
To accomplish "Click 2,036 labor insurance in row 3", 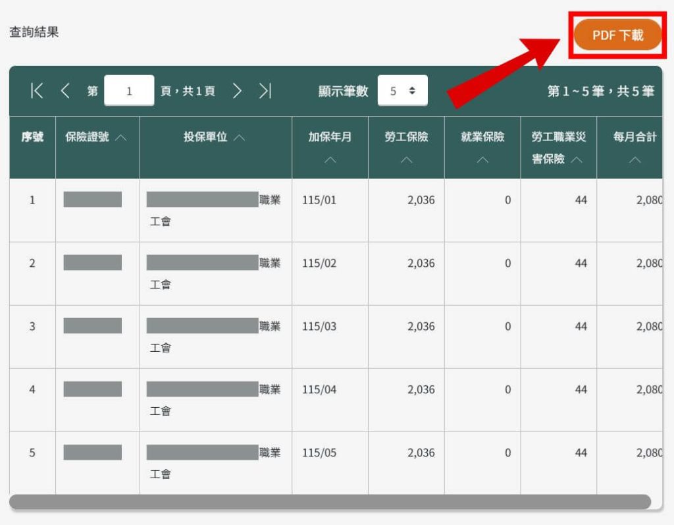I will (421, 327).
